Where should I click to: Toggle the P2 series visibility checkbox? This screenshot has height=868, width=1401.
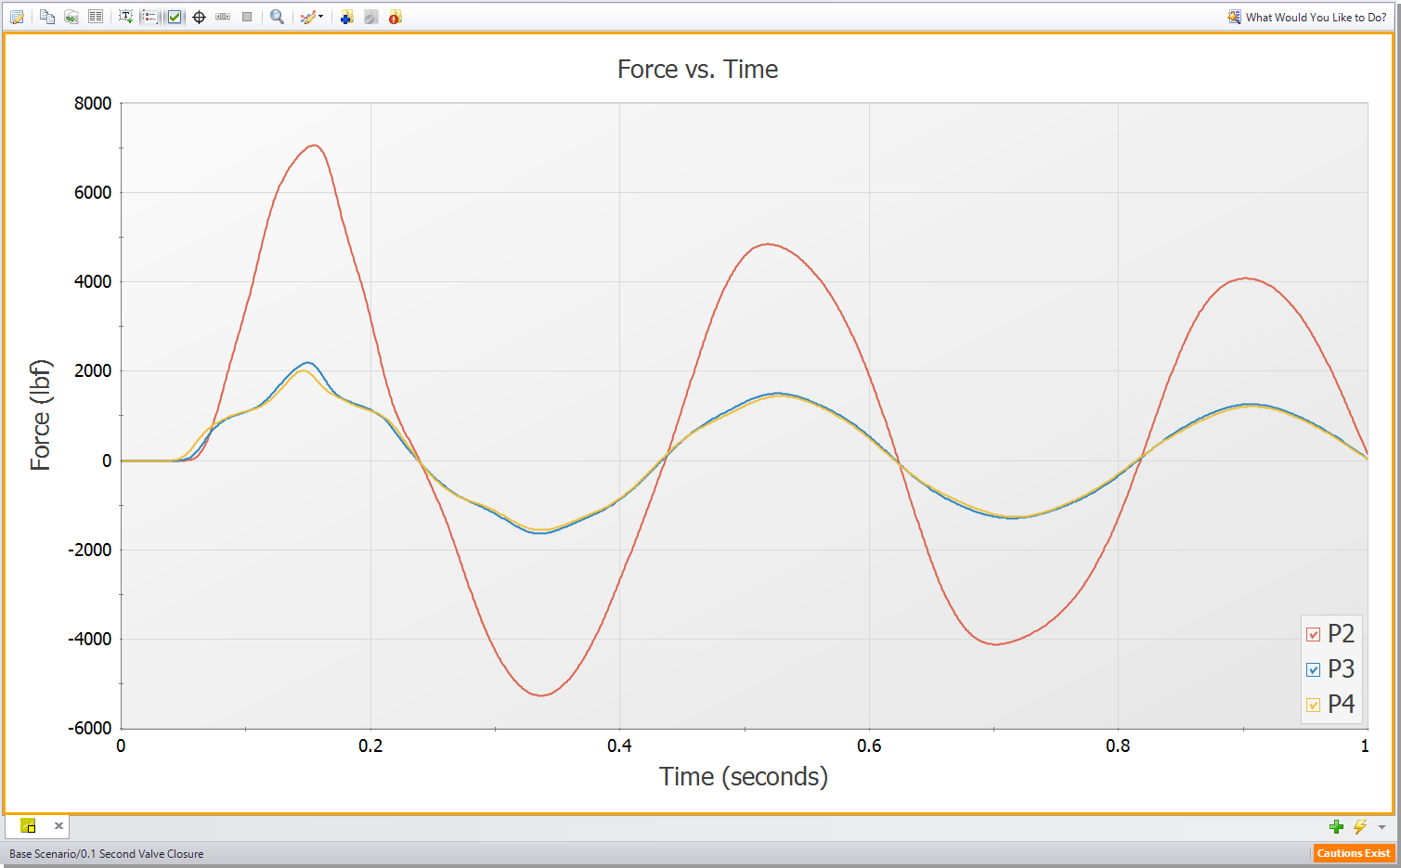tap(1312, 634)
